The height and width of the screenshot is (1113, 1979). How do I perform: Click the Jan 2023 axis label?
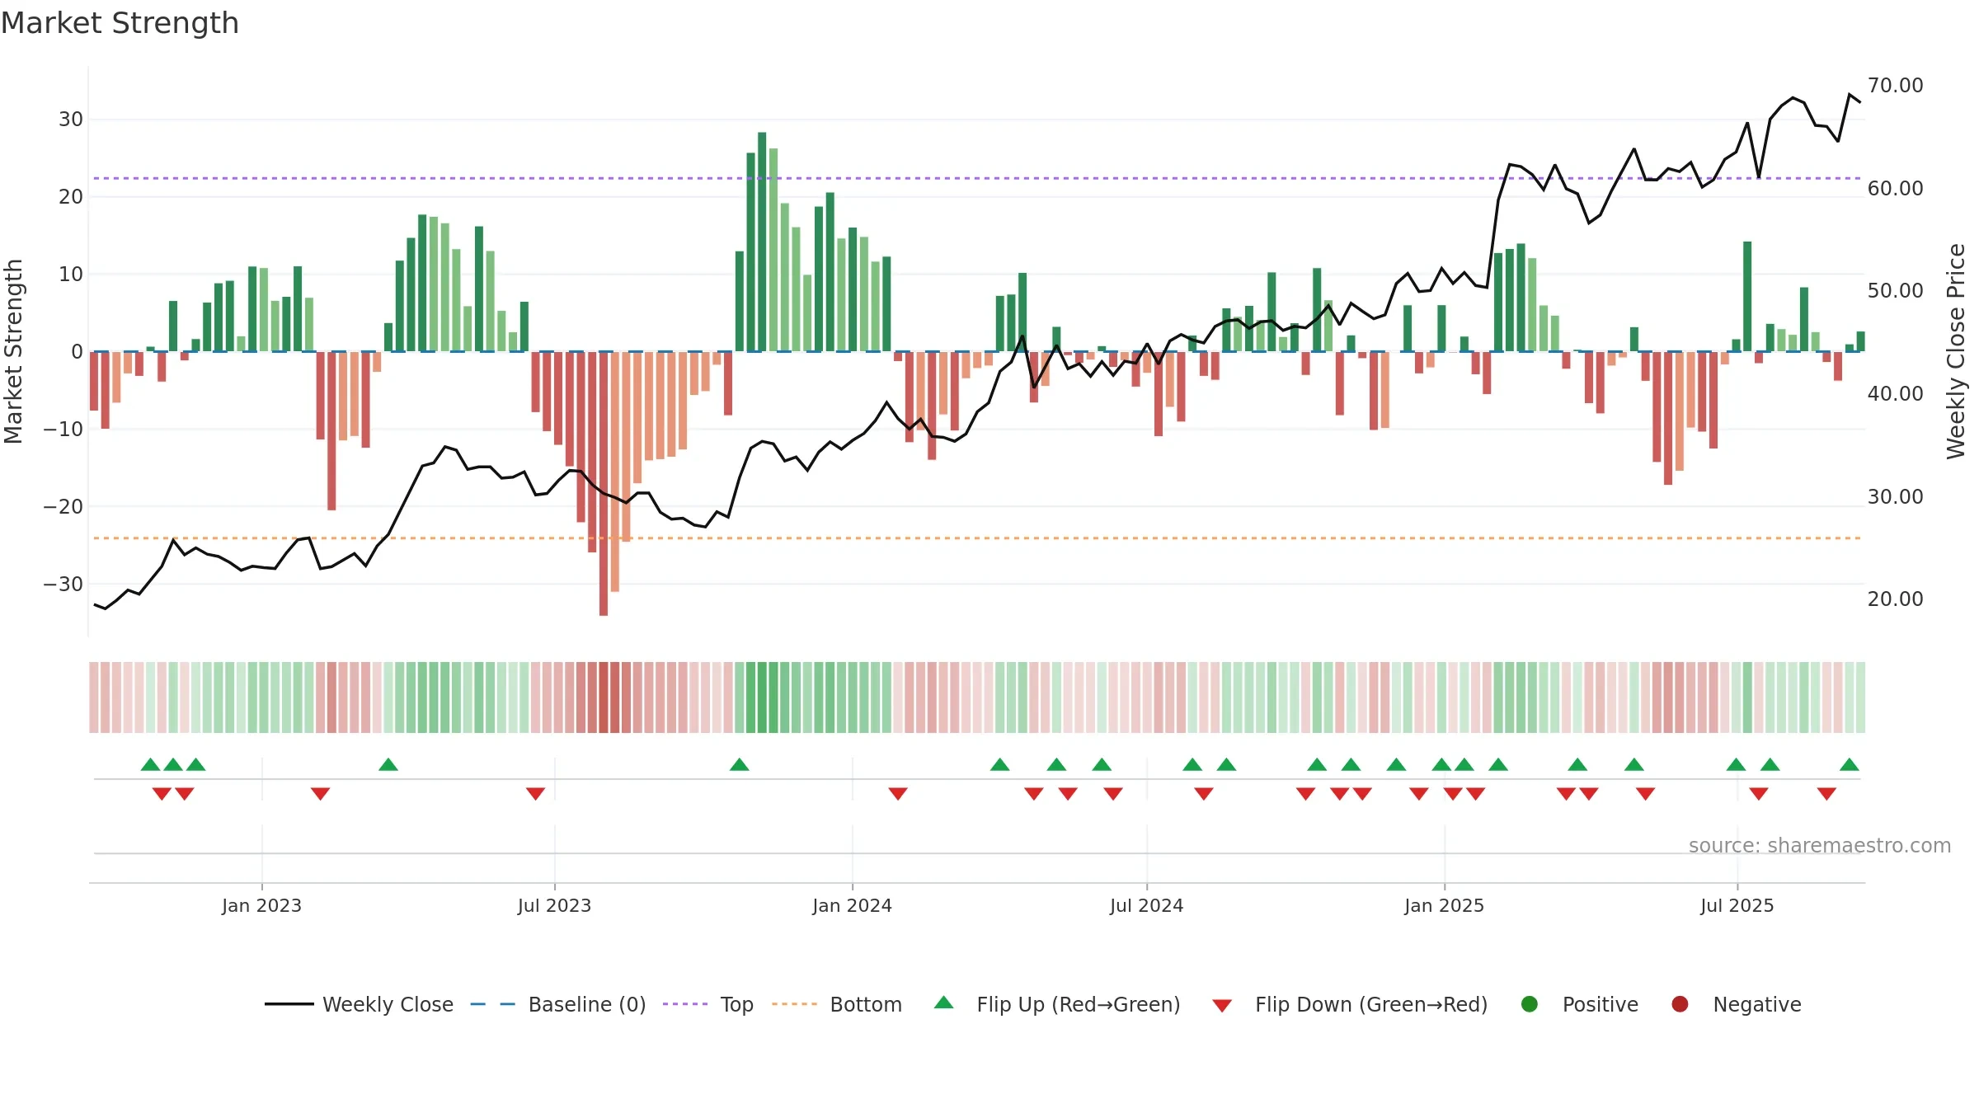click(261, 905)
